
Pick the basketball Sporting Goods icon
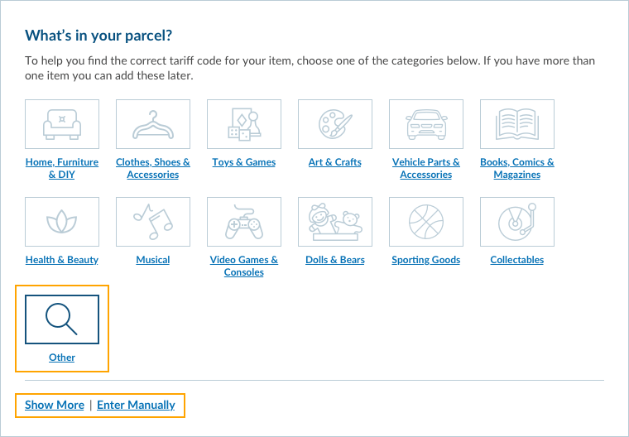click(x=426, y=222)
